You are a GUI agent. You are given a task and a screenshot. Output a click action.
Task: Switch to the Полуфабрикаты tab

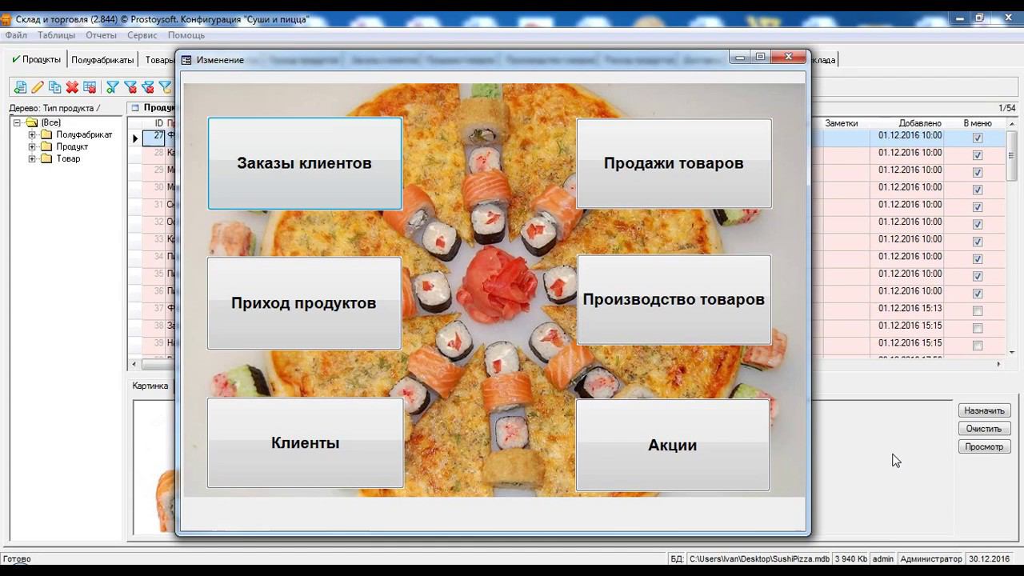(102, 60)
